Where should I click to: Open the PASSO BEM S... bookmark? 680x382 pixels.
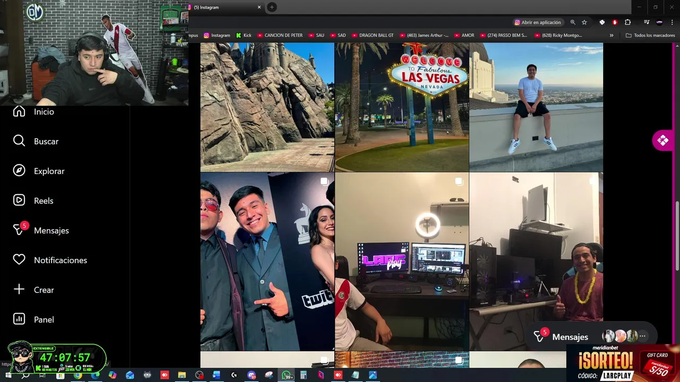click(504, 36)
